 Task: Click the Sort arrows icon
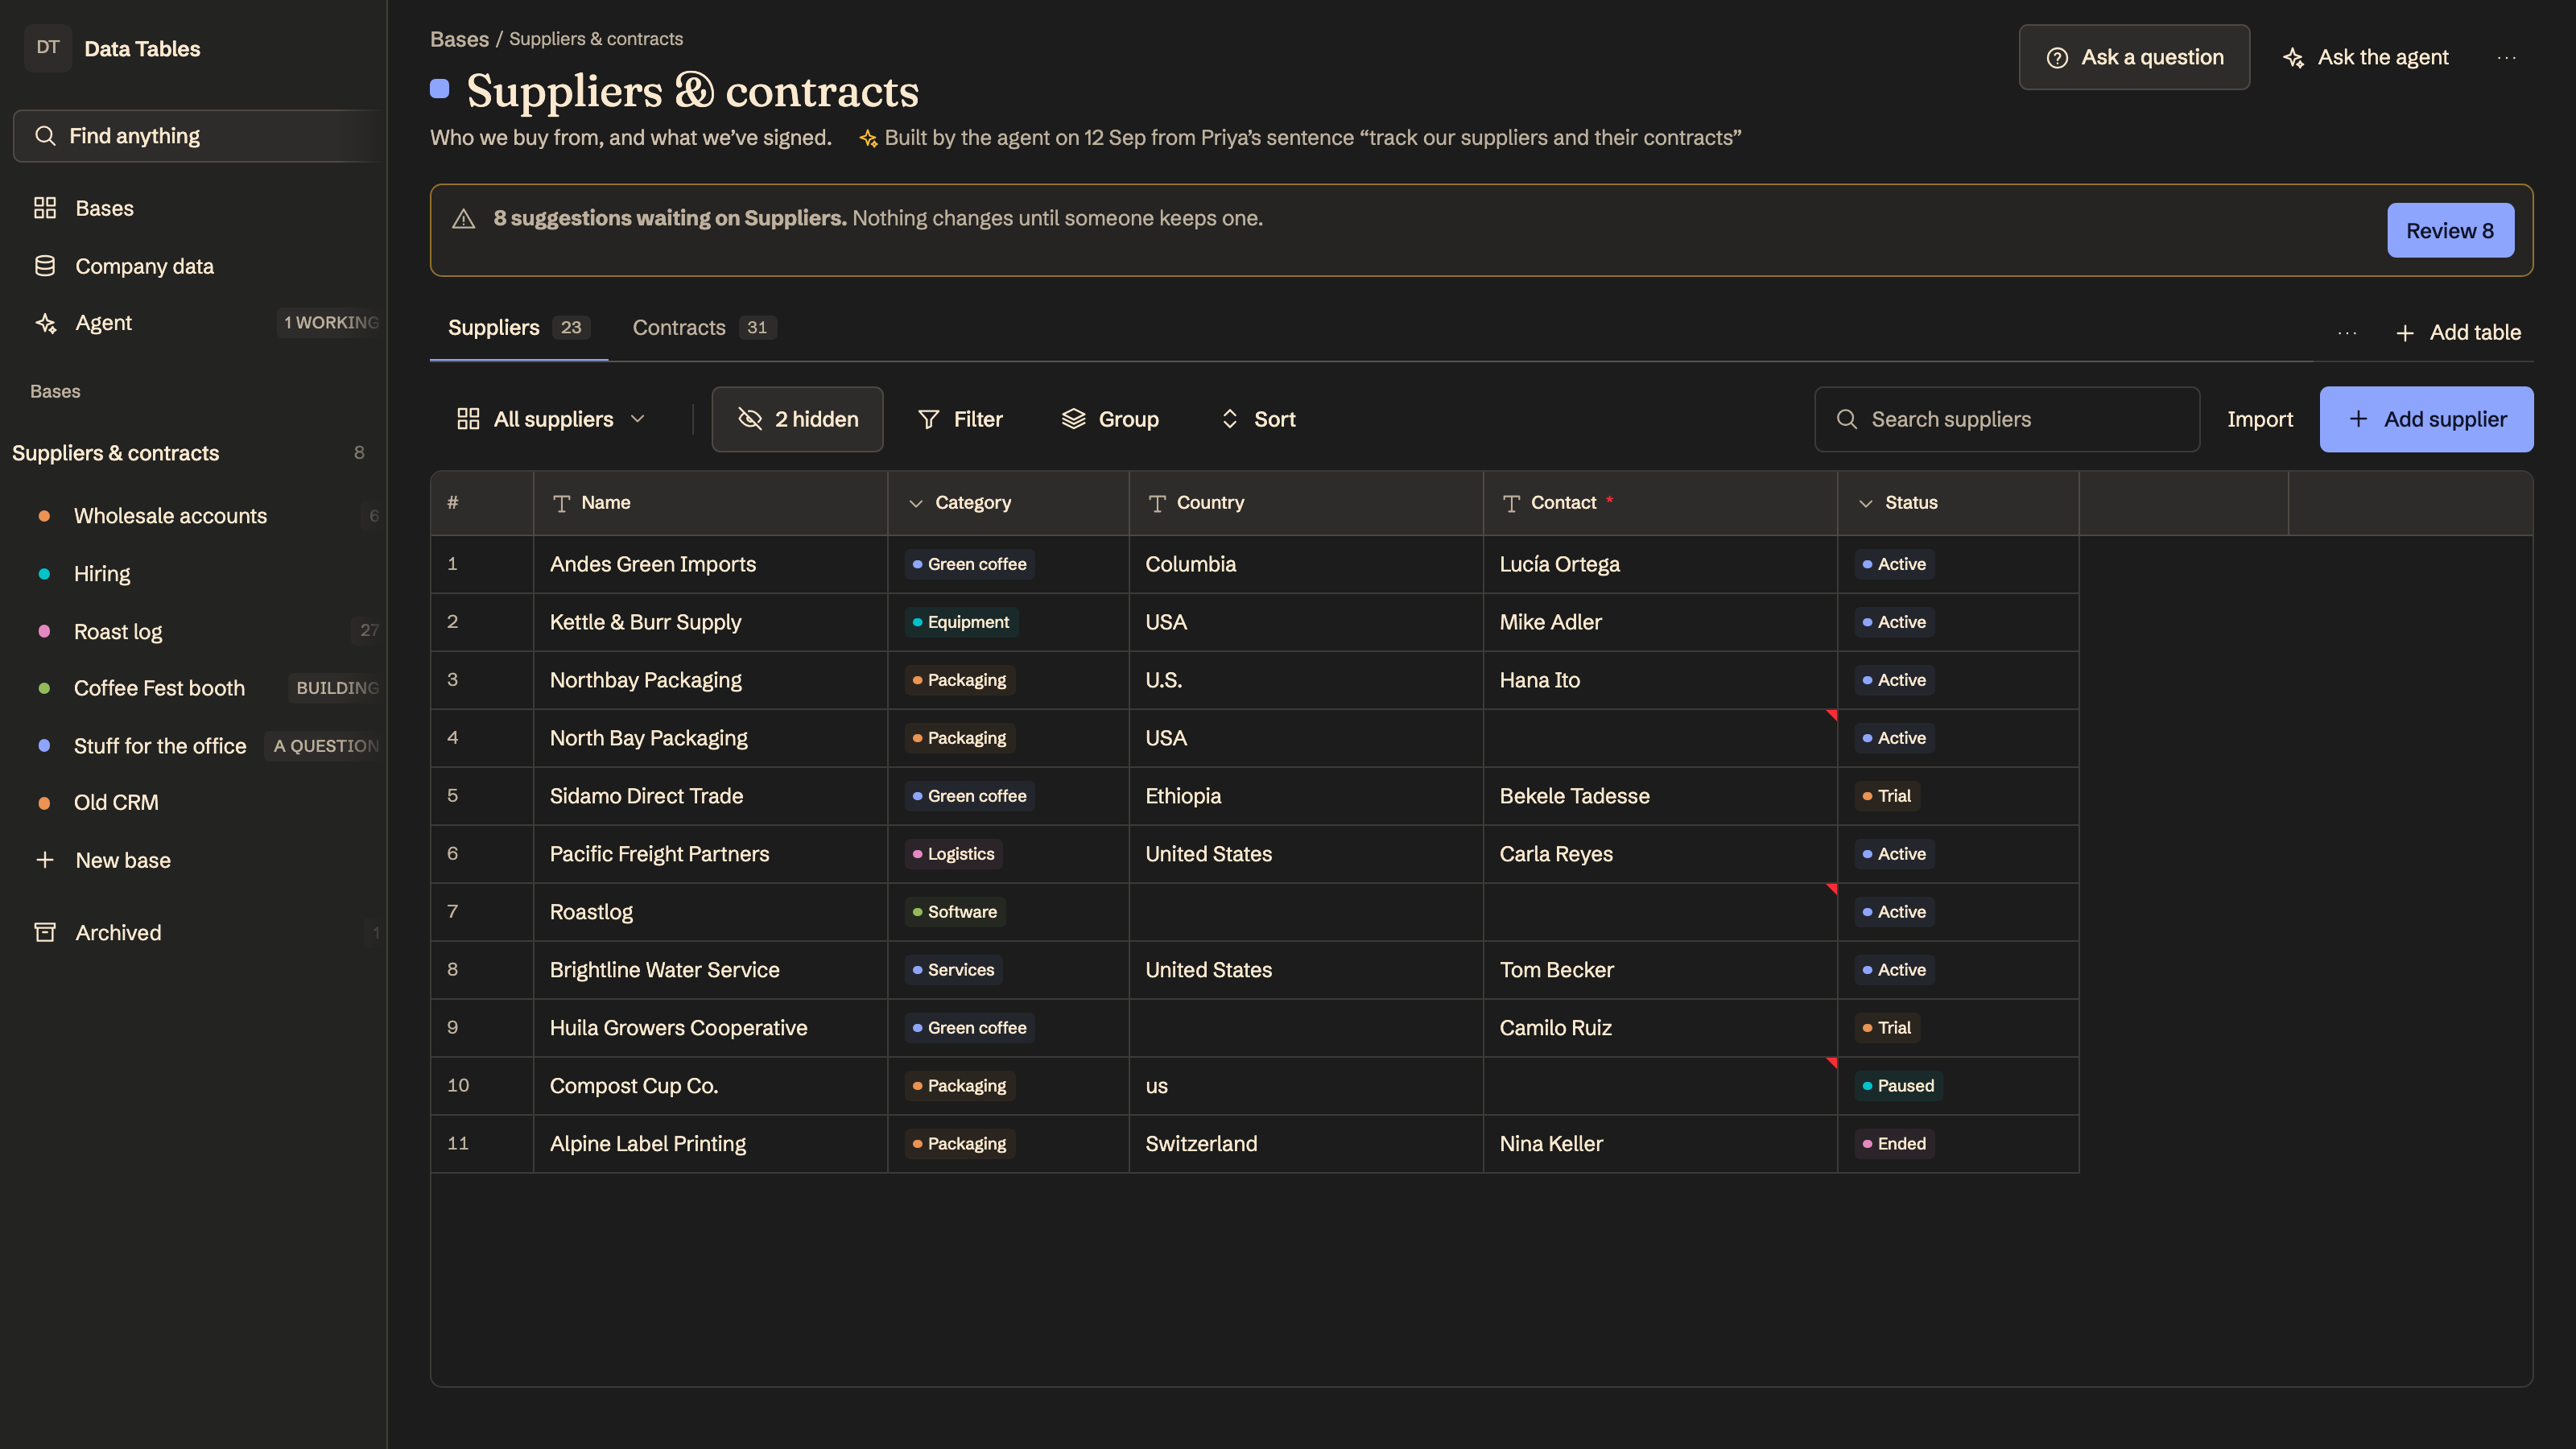1230,419
